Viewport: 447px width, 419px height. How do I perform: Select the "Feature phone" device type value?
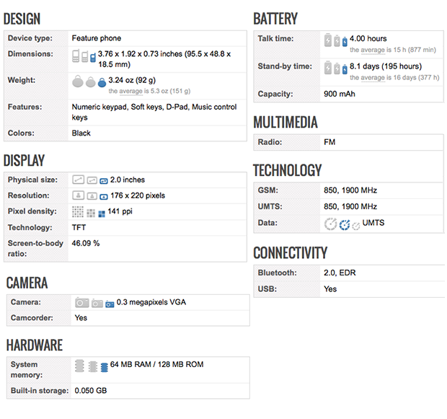coord(97,38)
